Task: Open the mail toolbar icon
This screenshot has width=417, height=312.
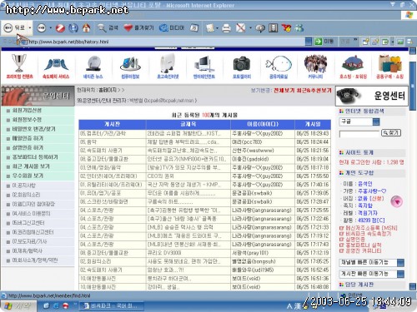Action: (210, 27)
